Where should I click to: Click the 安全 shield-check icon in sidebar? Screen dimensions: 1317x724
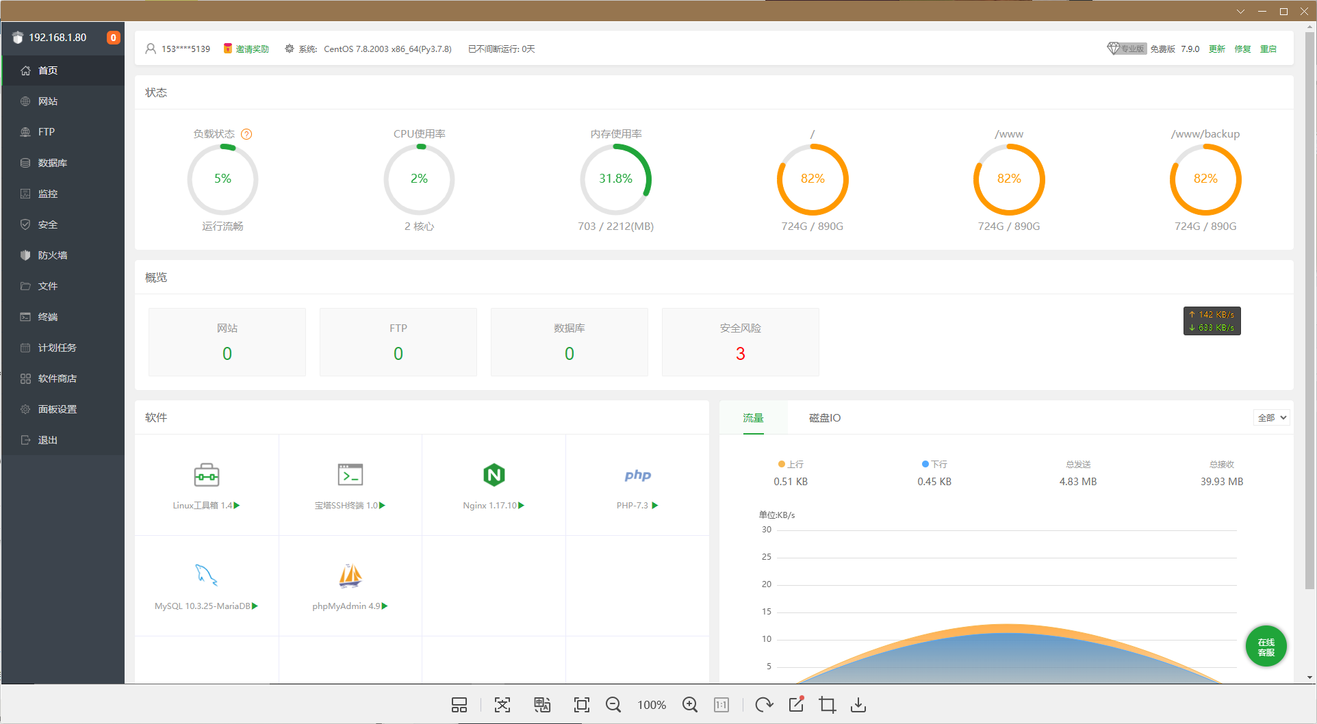pyautogui.click(x=25, y=224)
